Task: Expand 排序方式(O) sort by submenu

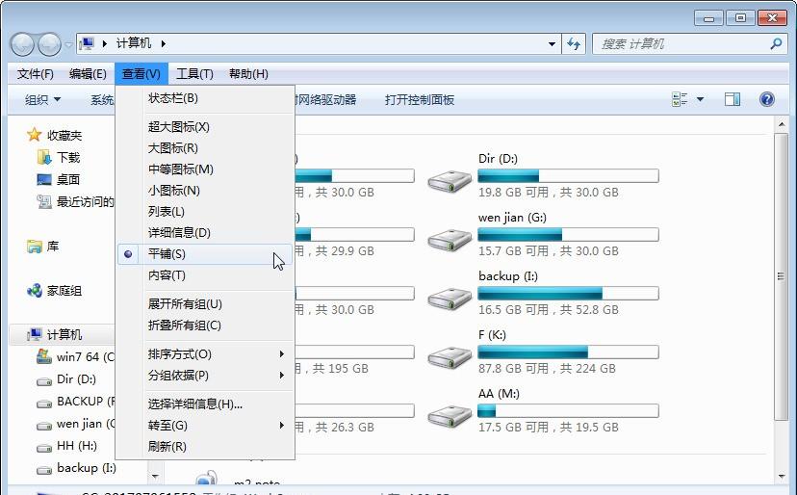Action: (x=205, y=354)
